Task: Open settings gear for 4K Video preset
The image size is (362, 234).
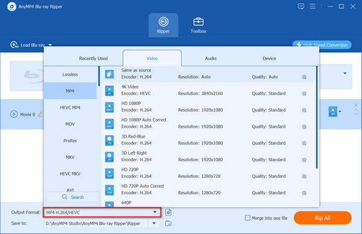Action: (304, 94)
